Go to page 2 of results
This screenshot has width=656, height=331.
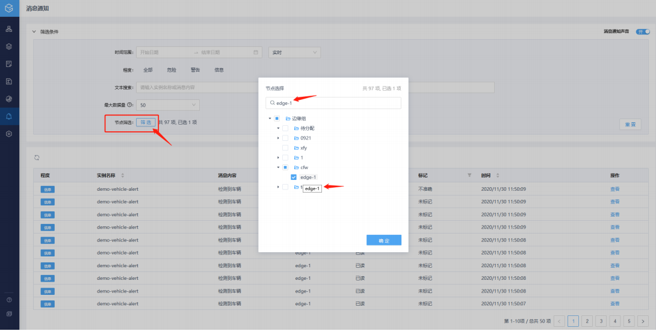(587, 321)
